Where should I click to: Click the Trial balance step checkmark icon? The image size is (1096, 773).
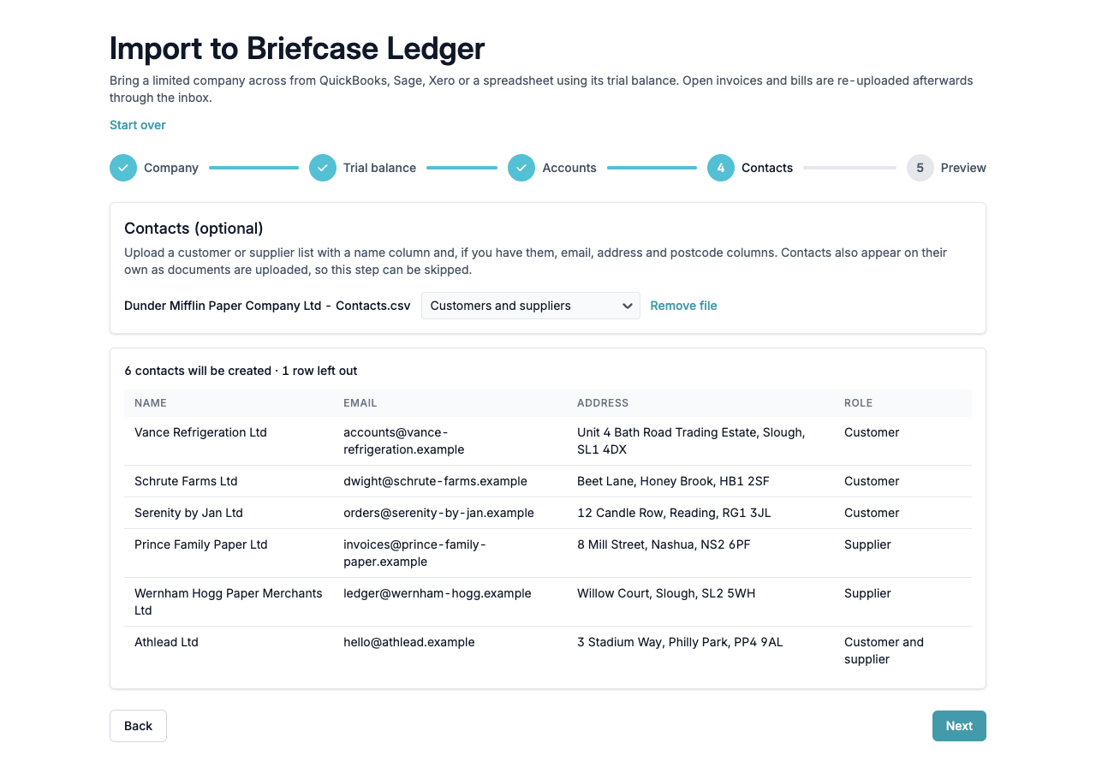[323, 168]
